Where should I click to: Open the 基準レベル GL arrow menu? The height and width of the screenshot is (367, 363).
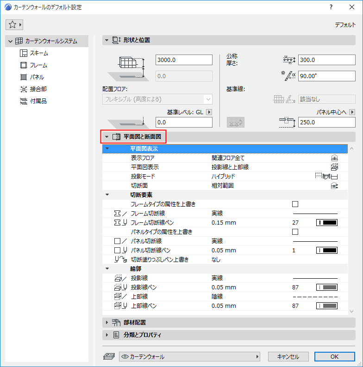(209, 112)
